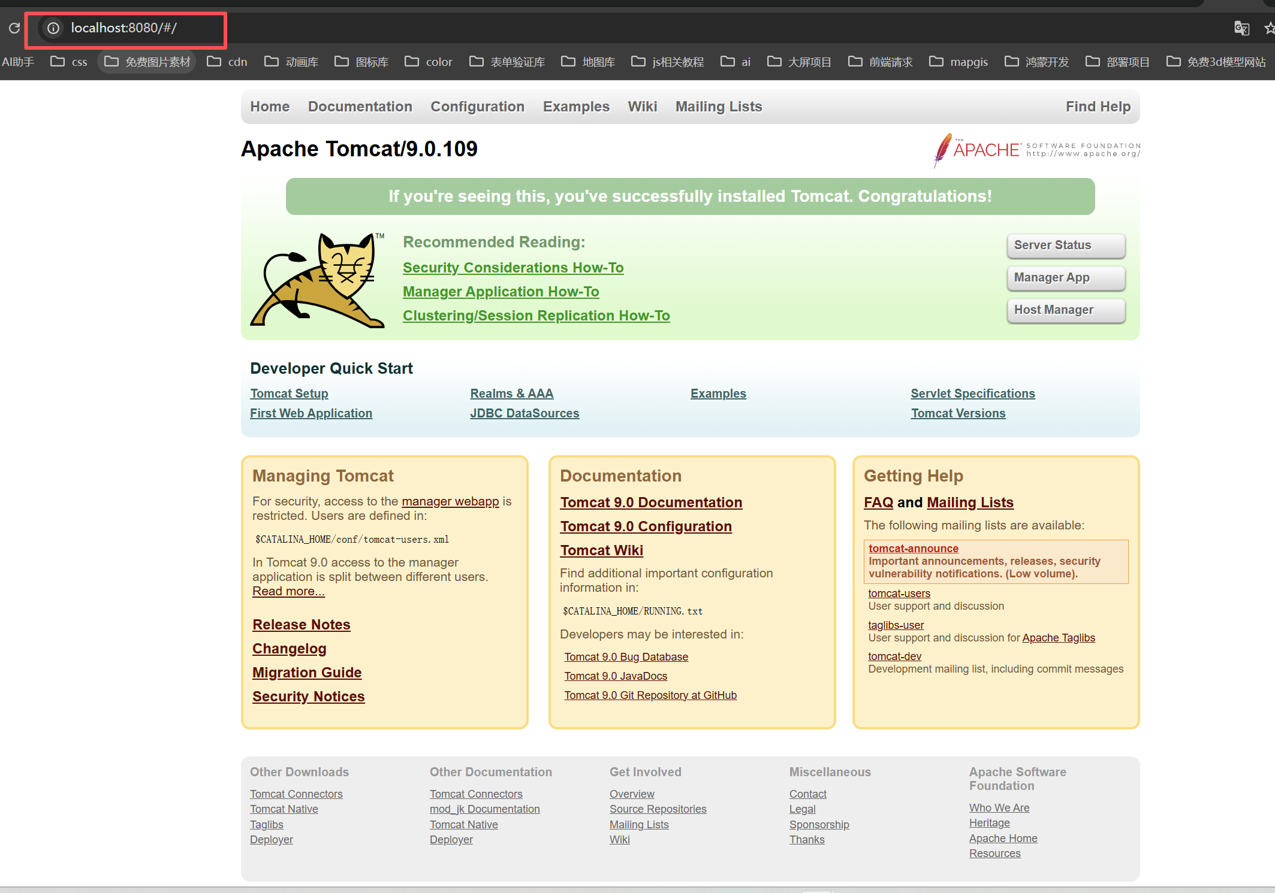Open the 前端请求 bookmark folder

(x=881, y=62)
